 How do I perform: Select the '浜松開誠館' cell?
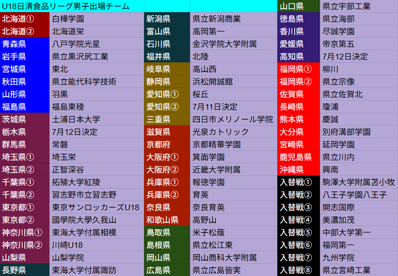pyautogui.click(x=234, y=82)
